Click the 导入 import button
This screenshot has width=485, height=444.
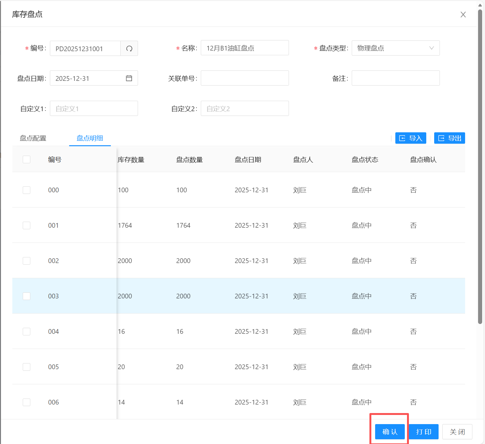[x=410, y=138]
